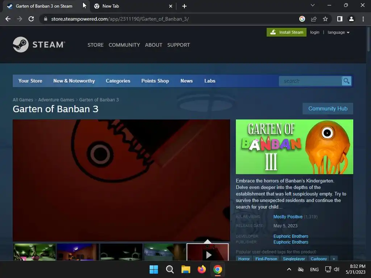Select the blue-lit room screenshot thumbnail
The height and width of the screenshot is (278, 371).
pos(78,252)
